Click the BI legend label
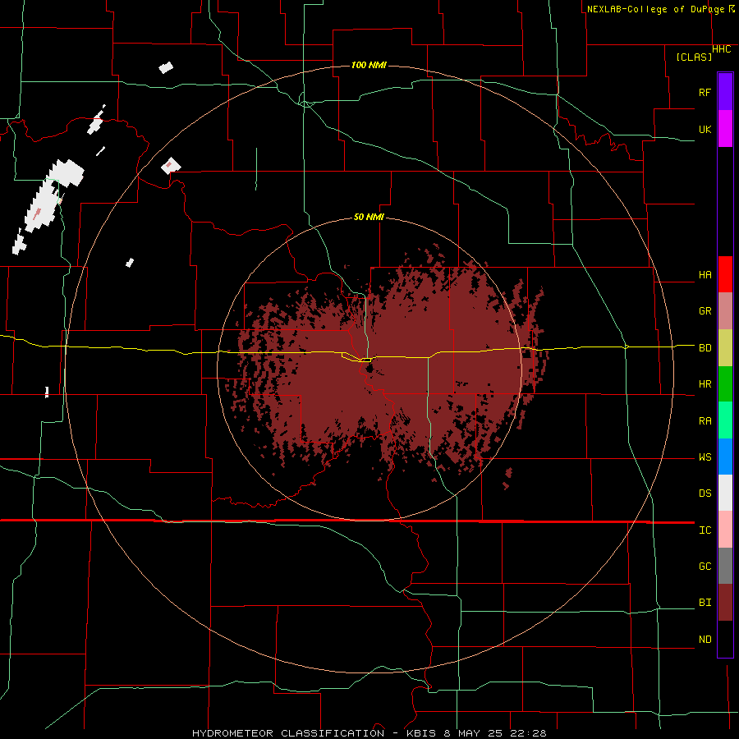 click(705, 603)
